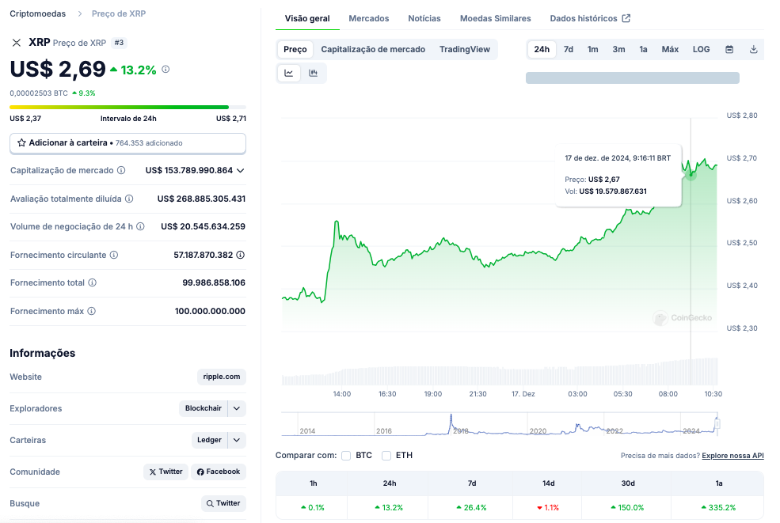780x523 pixels.
Task: Open Blockchair explorer
Action: coord(203,408)
